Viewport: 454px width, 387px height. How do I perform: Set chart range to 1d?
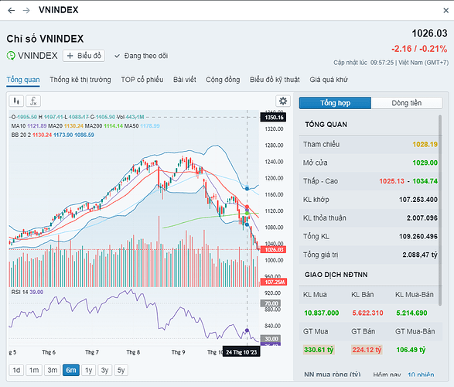[16, 370]
